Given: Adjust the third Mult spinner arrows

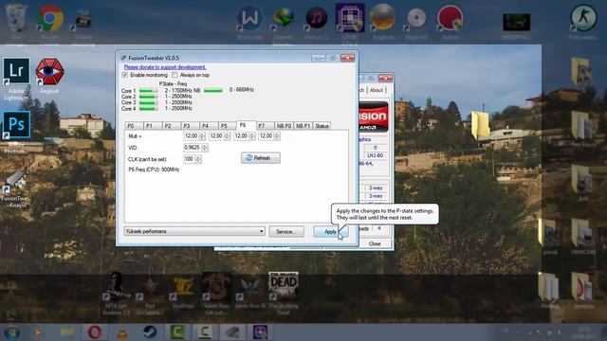Looking at the screenshot, I should click(252, 136).
